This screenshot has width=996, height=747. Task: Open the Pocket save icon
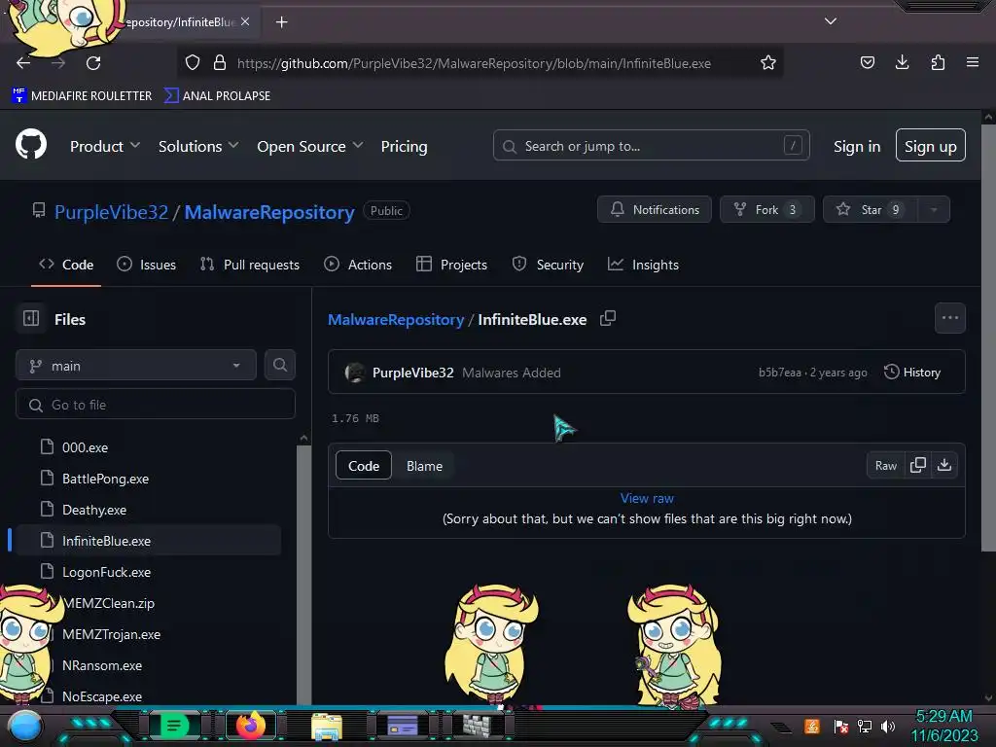(x=867, y=62)
